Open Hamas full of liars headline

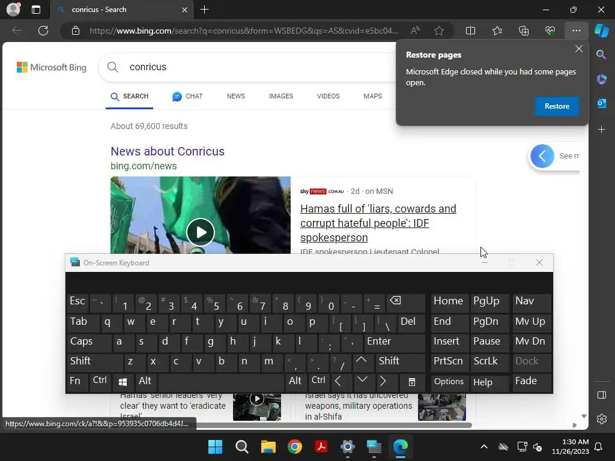[378, 223]
